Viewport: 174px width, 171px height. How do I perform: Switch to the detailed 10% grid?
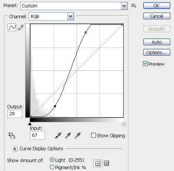106,163
